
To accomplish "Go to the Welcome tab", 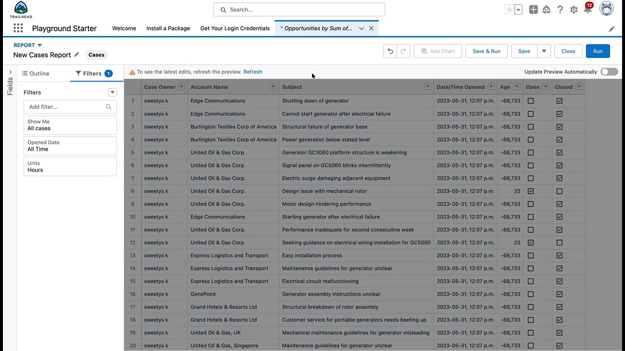I will 124,28.
